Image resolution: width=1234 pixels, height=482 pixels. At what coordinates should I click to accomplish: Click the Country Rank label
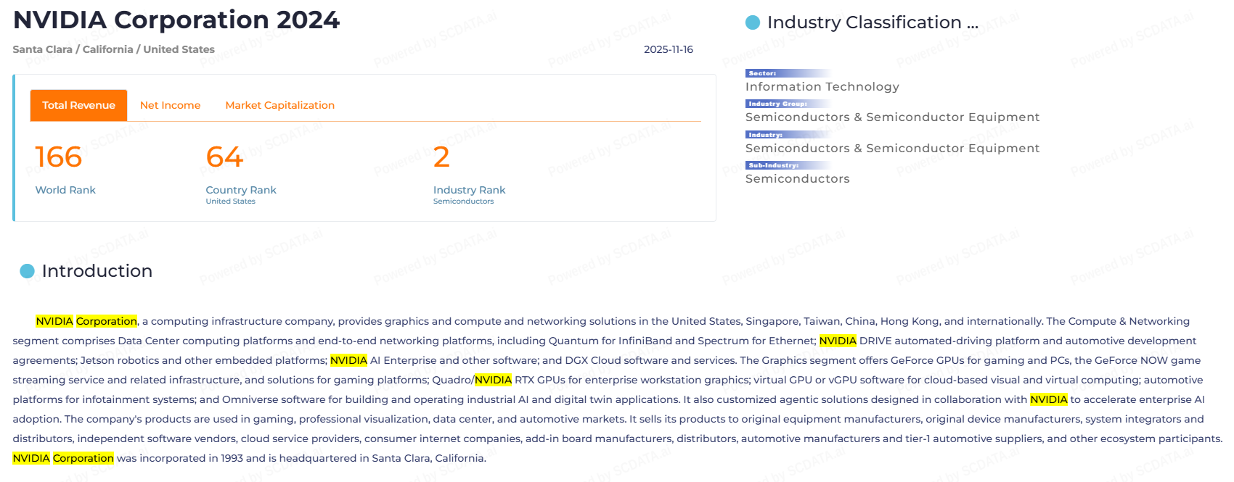coord(241,190)
